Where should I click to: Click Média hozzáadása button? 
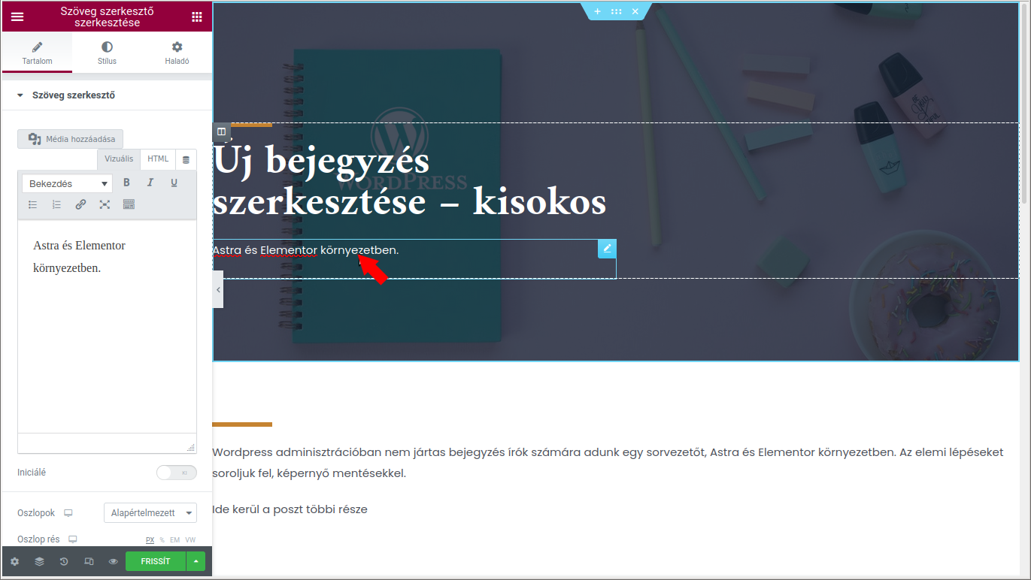click(71, 139)
